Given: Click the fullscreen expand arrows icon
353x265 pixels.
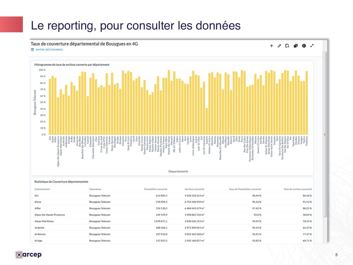Looking at the screenshot, I should [312, 46].
